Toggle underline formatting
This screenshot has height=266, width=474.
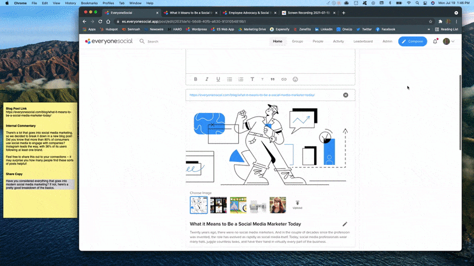pos(218,79)
